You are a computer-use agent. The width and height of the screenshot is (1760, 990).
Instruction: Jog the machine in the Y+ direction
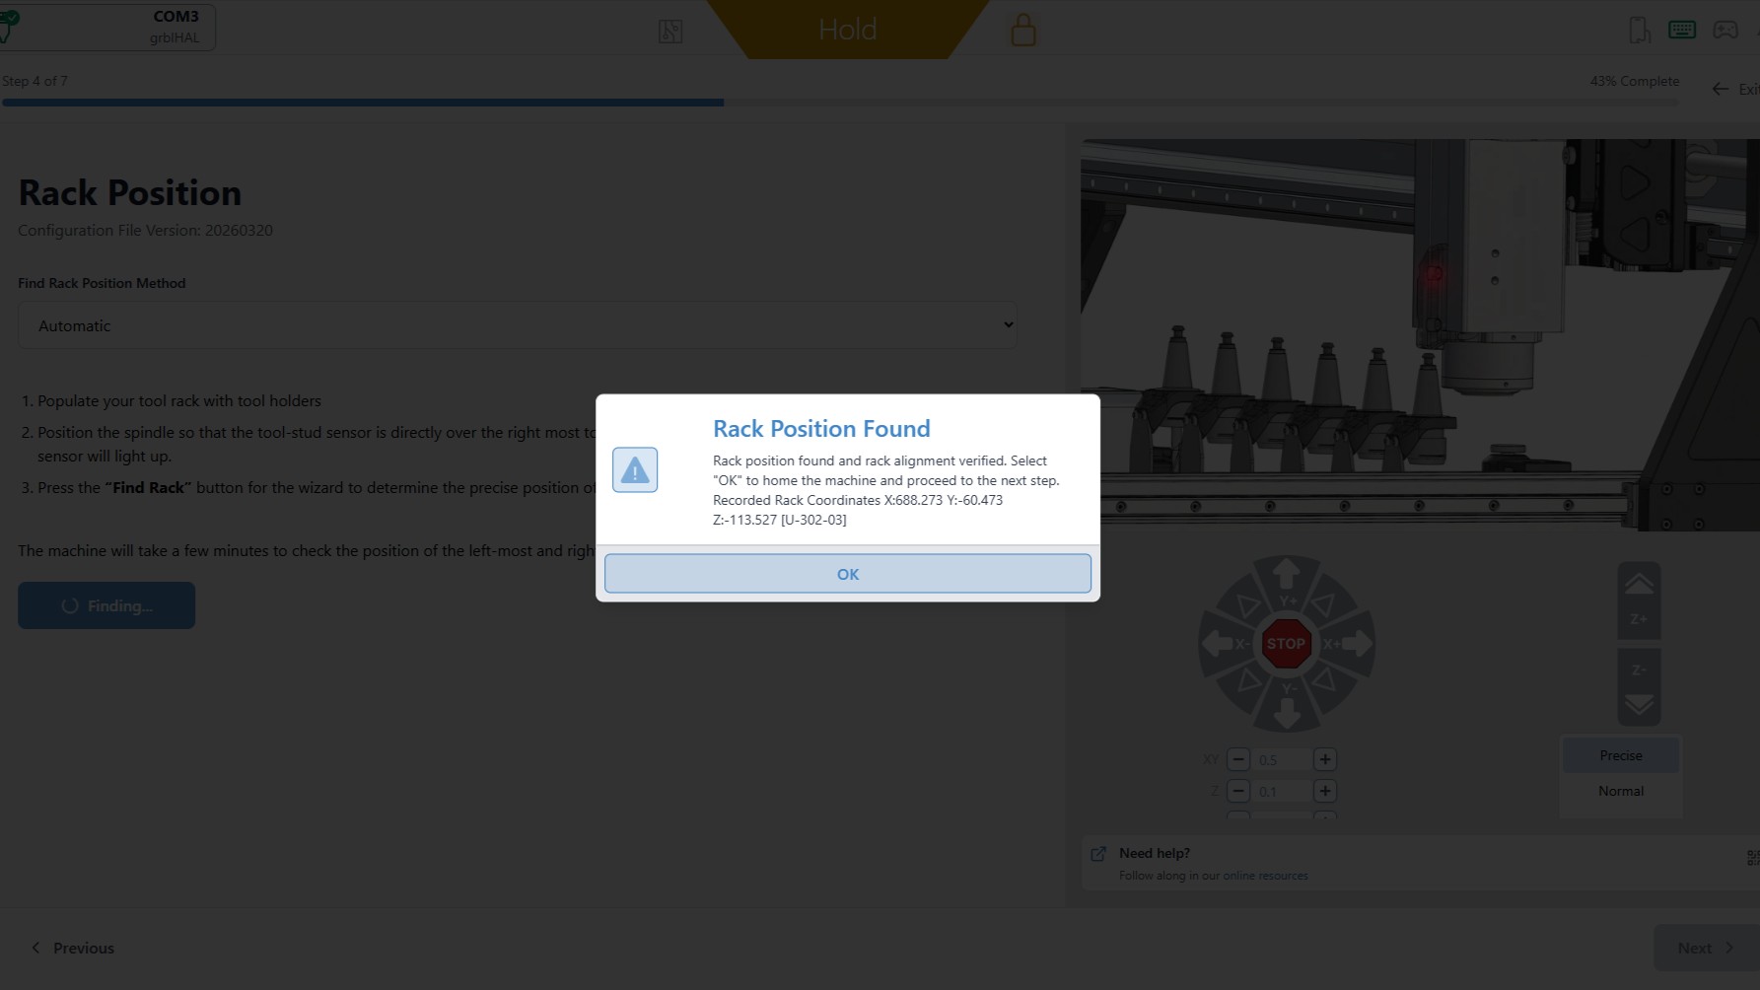1286,576
